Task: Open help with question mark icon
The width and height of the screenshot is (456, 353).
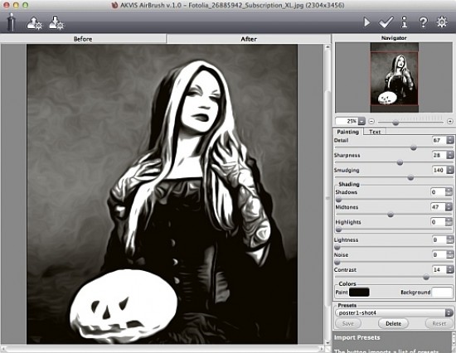Action: [423, 22]
